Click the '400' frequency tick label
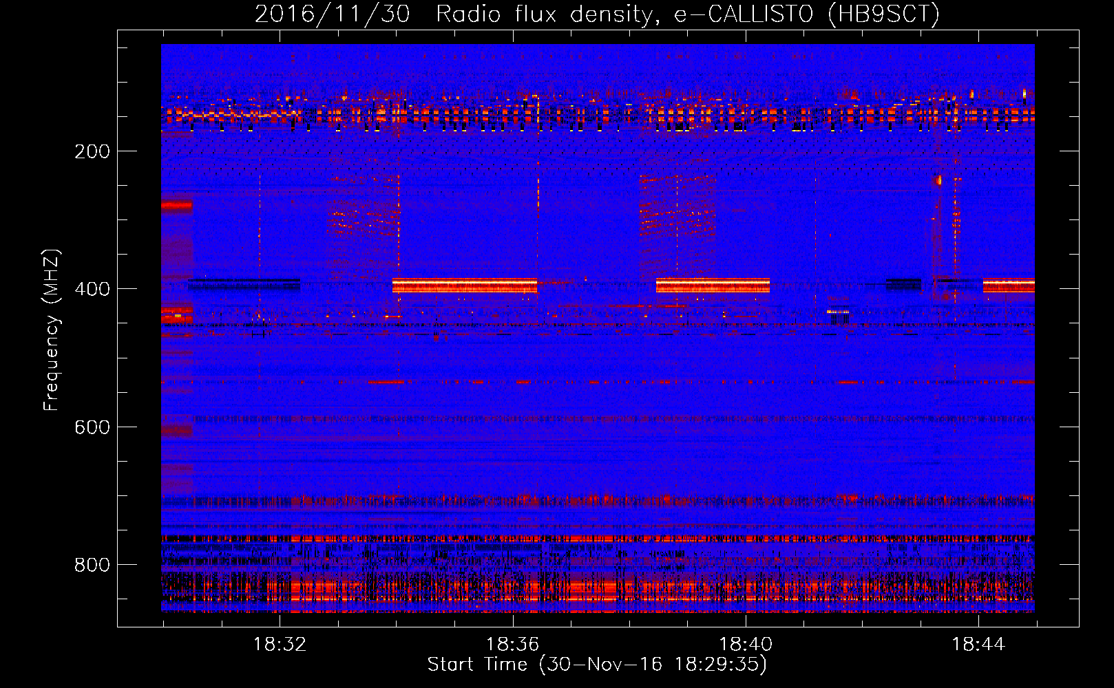Screen dimensions: 1114x688 [x=92, y=289]
